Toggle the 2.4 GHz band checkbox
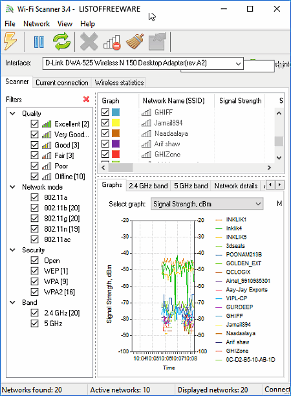The height and width of the screenshot is (396, 291). (34, 313)
